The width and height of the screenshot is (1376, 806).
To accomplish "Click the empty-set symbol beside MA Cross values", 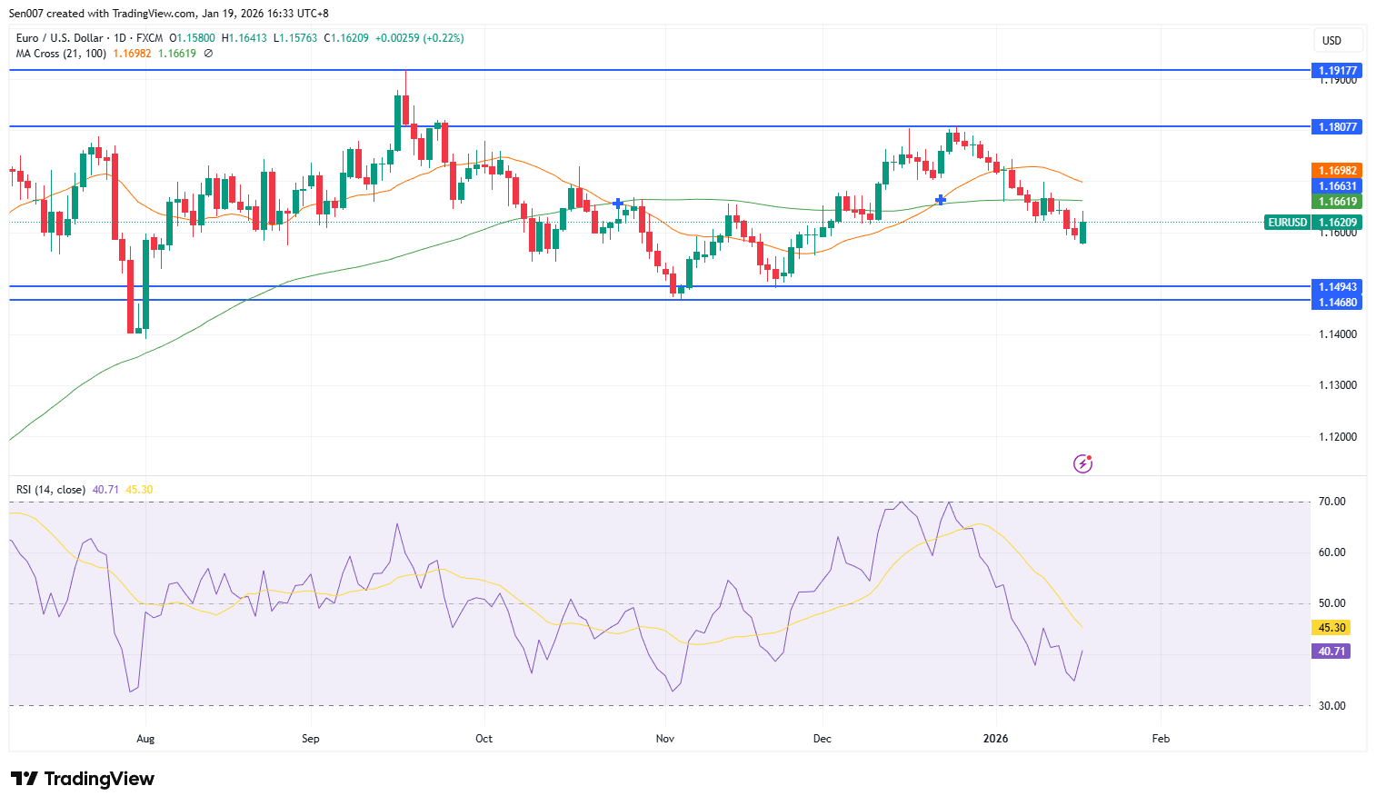I will point(208,54).
